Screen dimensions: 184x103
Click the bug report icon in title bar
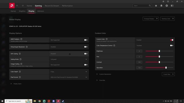tap(163, 1)
